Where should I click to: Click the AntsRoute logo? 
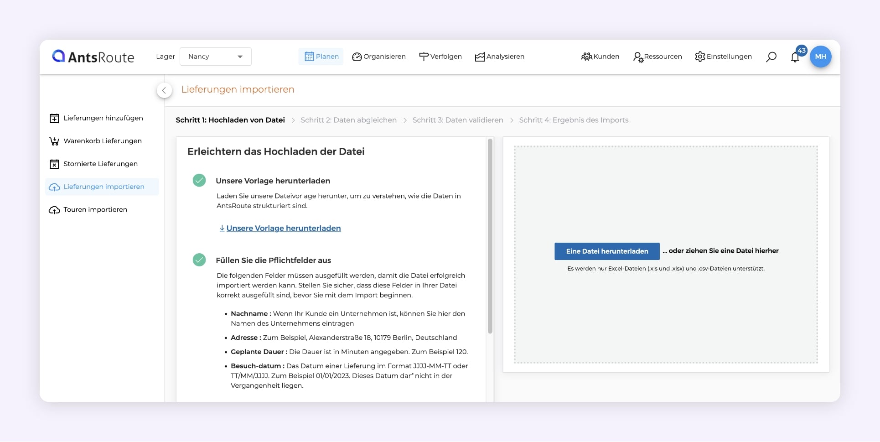tap(93, 57)
